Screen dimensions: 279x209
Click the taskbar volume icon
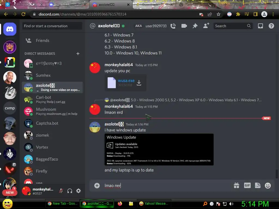(x=231, y=204)
